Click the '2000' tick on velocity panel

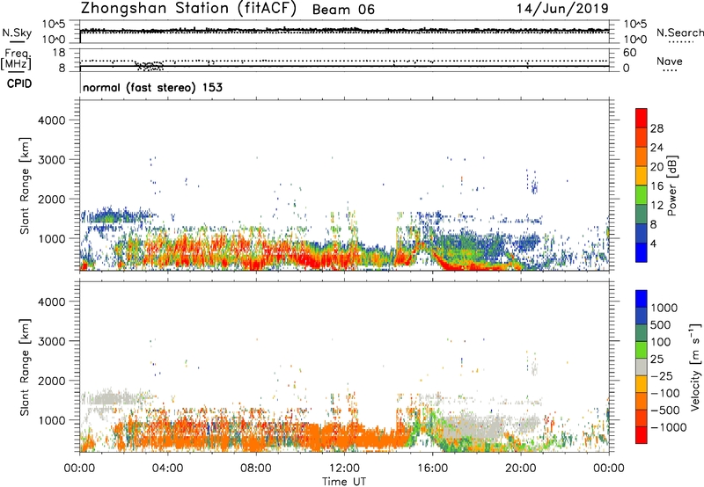(51, 381)
